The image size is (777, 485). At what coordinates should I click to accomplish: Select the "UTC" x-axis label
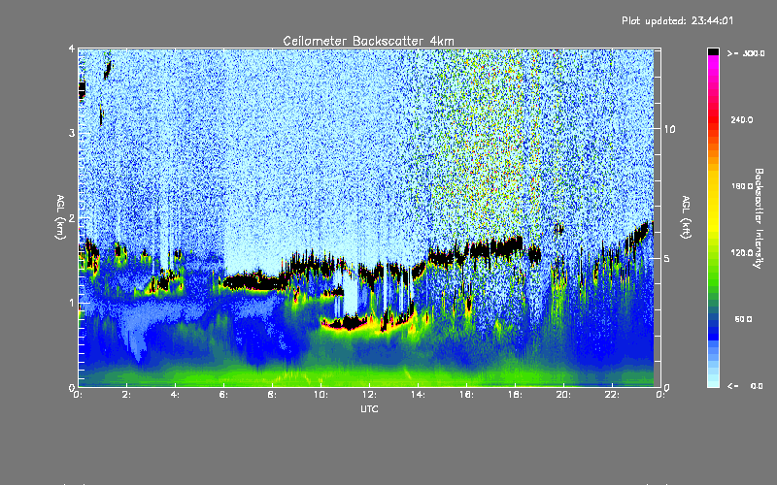tap(369, 408)
